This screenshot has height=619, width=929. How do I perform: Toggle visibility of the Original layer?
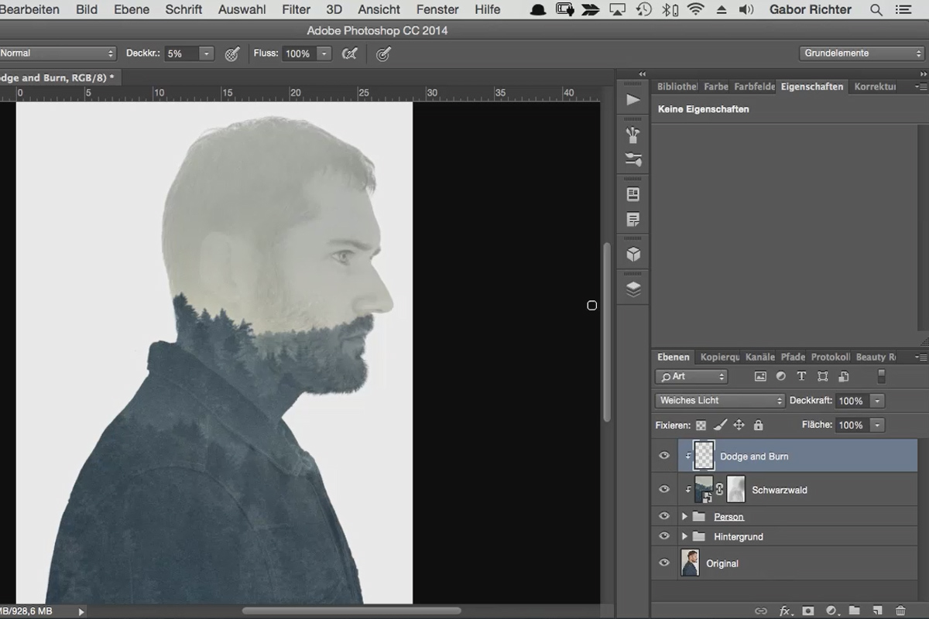point(663,563)
